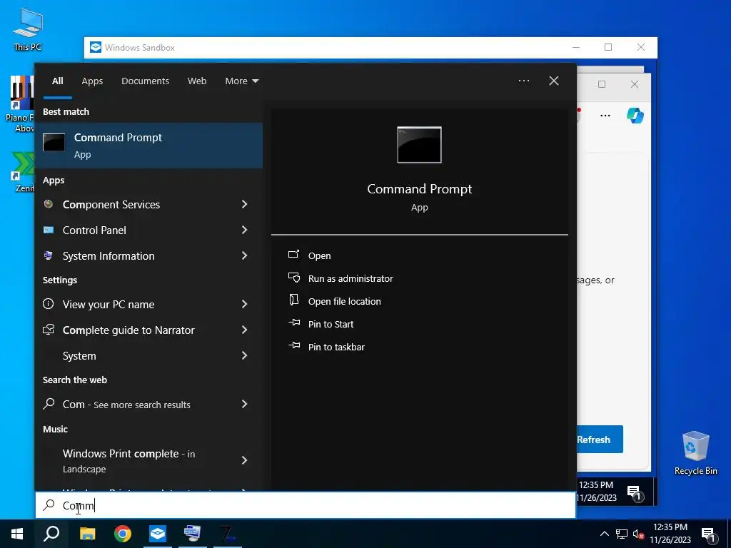731x548 pixels.
Task: Click Pin to Start pin icon
Action: coord(293,323)
